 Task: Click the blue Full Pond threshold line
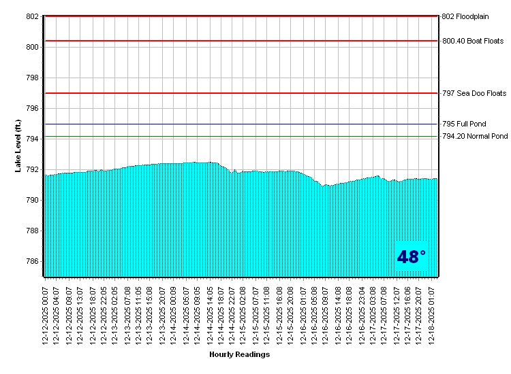pos(238,124)
